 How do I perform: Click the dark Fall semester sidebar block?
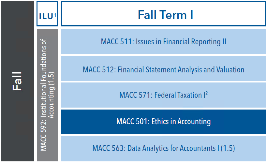click(17, 81)
